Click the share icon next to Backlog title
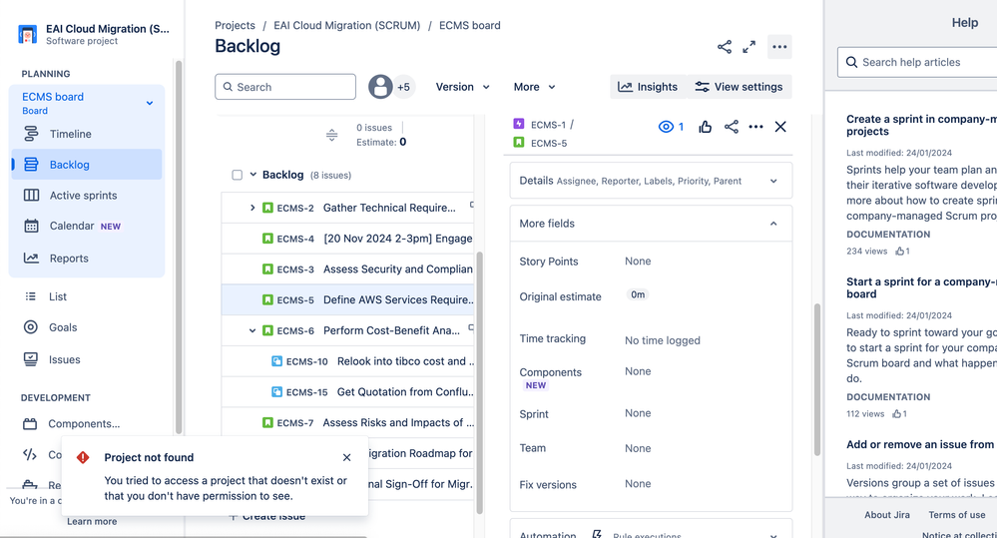The height and width of the screenshot is (538, 997). tap(725, 47)
